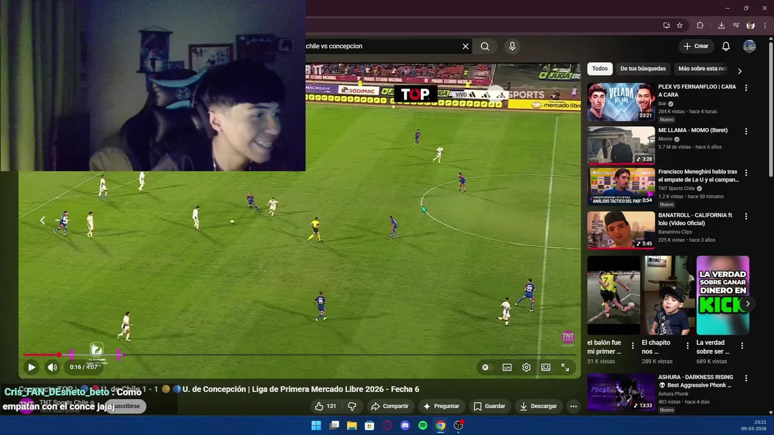The image size is (774, 435).
Task: Click the 'PLEX VS FERNANFLOO | CARA A CARA' title
Action: point(697,91)
